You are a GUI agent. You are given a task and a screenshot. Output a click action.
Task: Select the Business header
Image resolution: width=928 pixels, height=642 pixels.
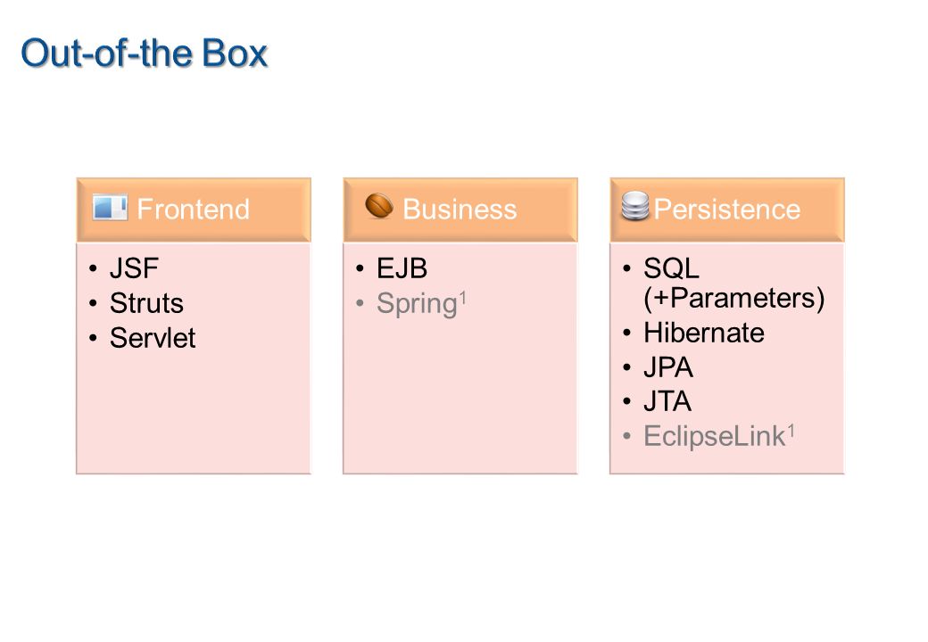point(460,210)
